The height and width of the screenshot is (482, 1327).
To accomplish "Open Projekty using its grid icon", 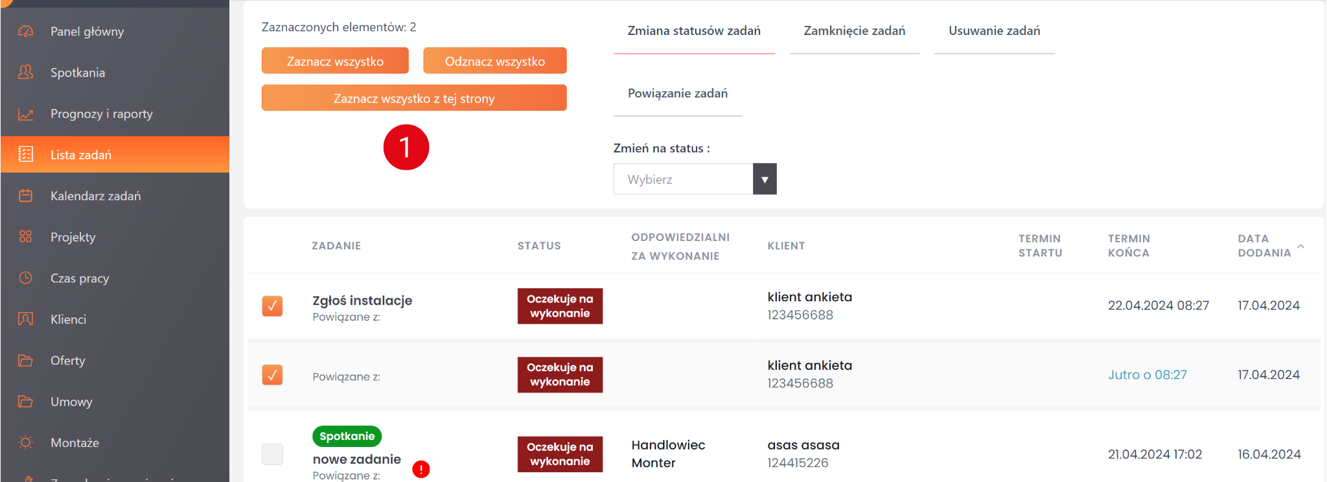I will (25, 236).
